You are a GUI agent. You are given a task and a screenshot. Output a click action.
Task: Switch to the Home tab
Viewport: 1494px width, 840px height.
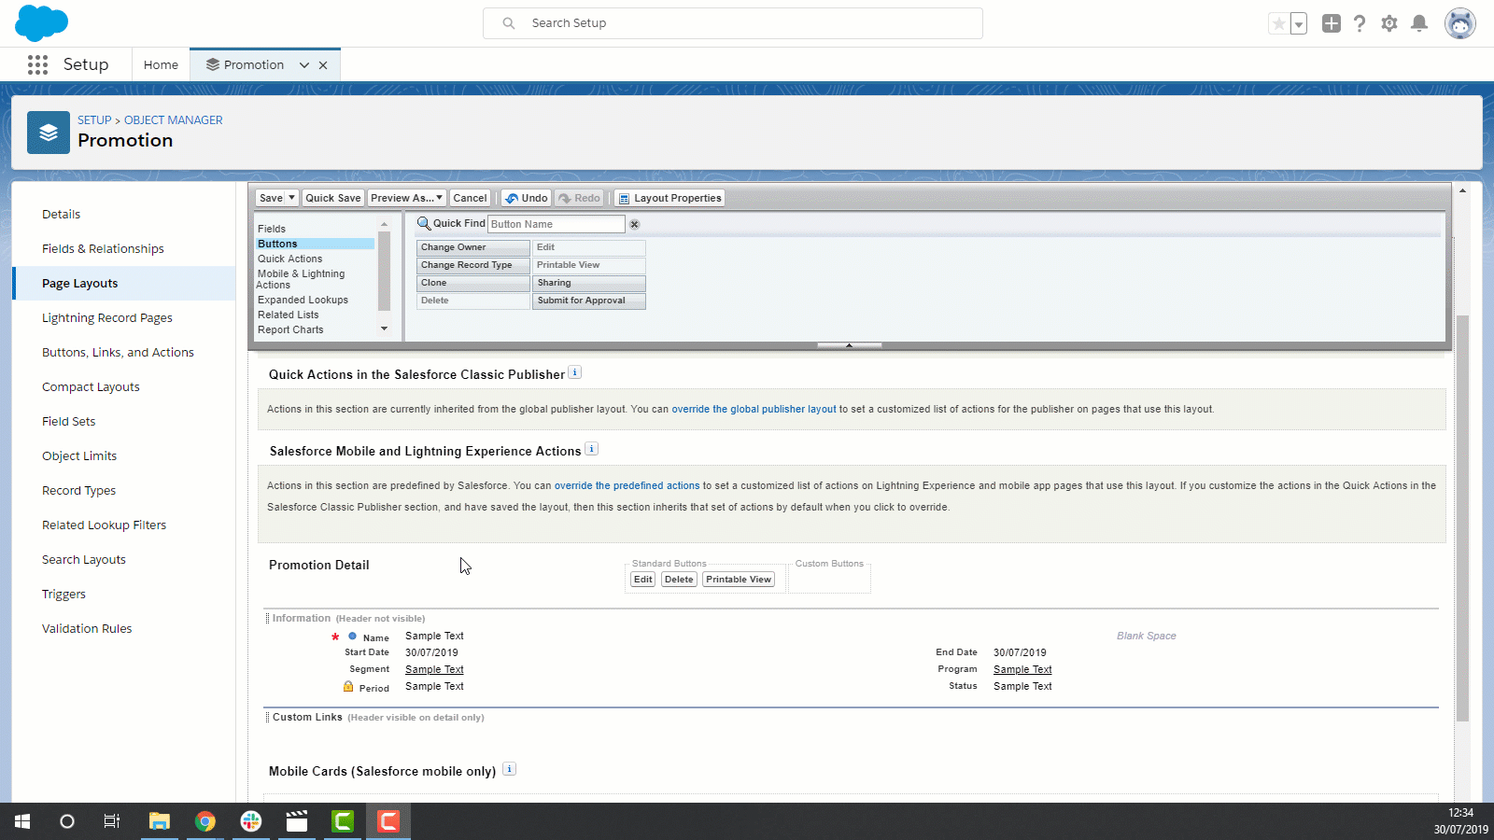coord(161,65)
